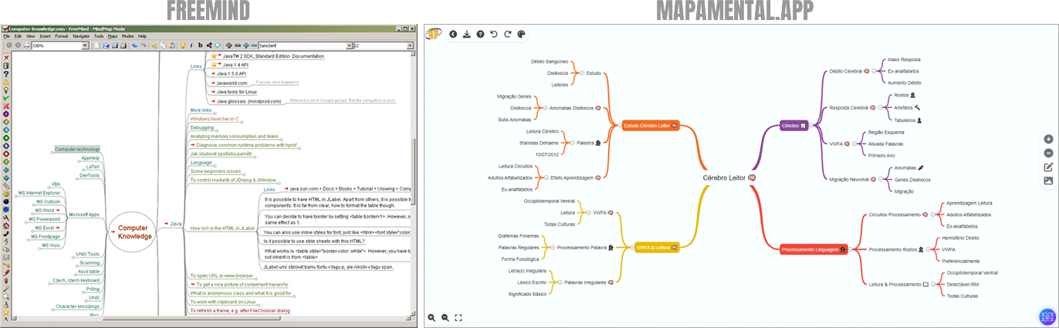
Task: Toggle bold formatting in FreeMind
Action: coord(200,46)
